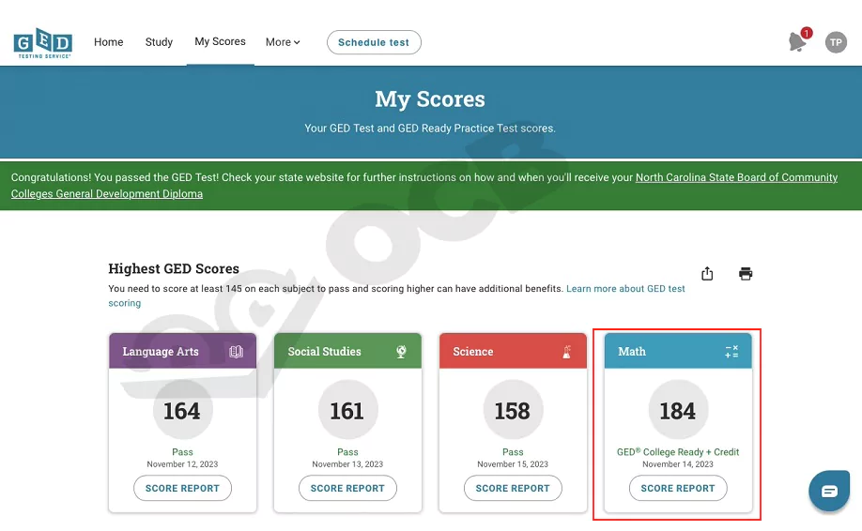Click the Math operations icon

[x=731, y=352]
